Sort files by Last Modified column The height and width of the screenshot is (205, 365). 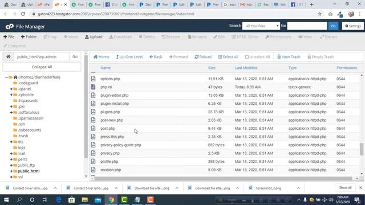tap(246, 68)
